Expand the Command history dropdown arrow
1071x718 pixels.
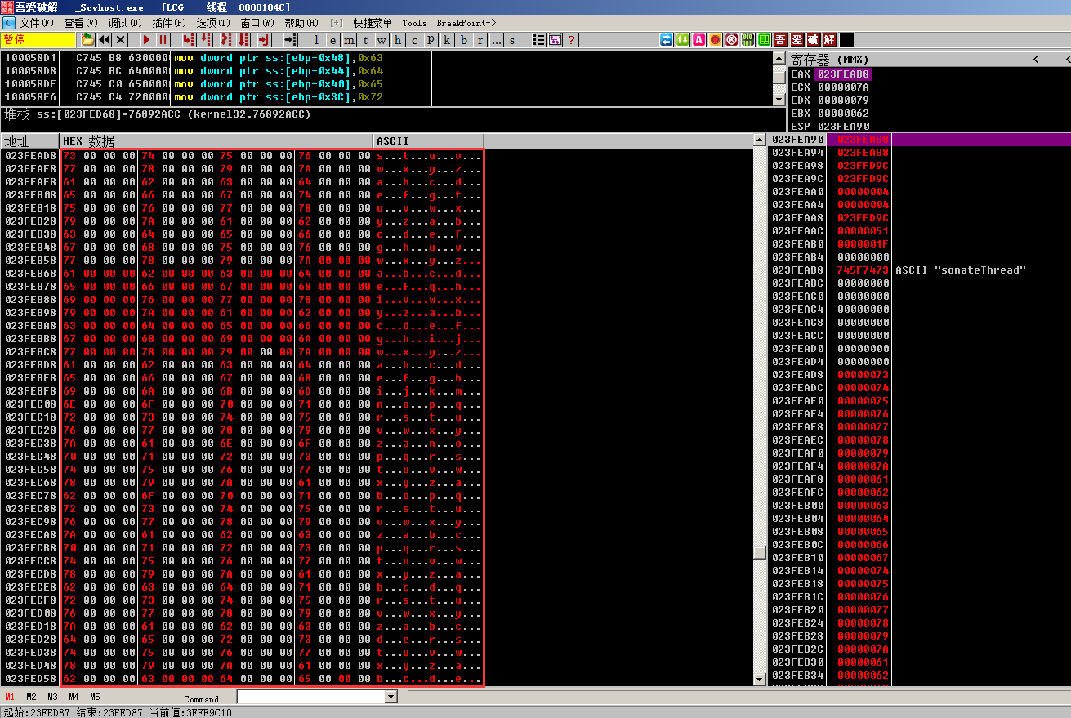coord(390,697)
